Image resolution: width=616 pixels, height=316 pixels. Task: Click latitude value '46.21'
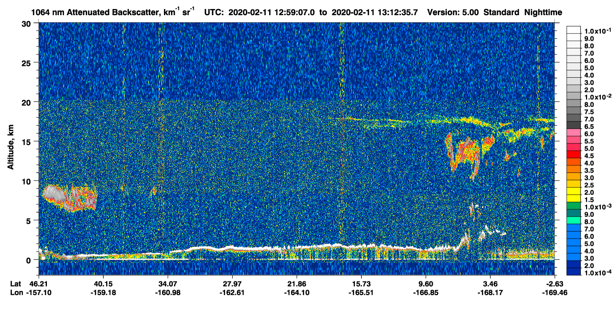39,284
